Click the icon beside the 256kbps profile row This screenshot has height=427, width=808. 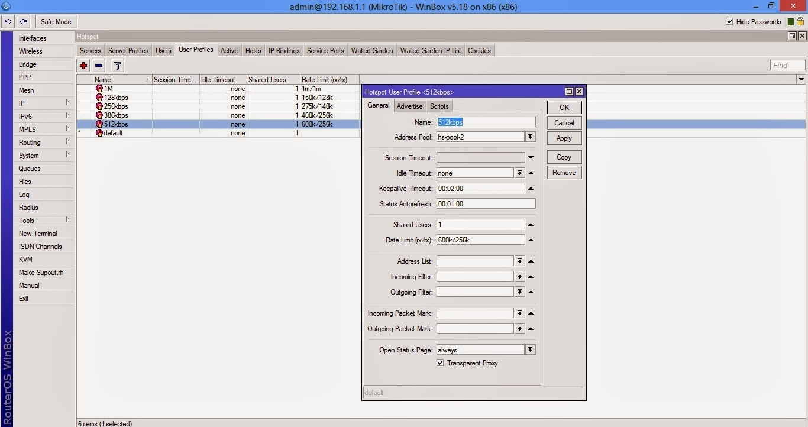pyautogui.click(x=99, y=106)
